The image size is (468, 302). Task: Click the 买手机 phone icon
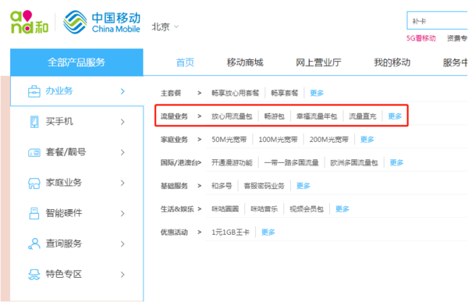pyautogui.click(x=34, y=122)
